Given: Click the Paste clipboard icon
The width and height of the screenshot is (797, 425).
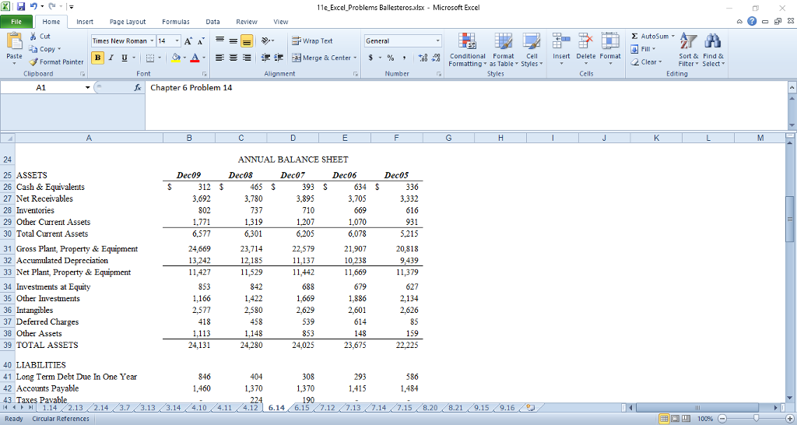Looking at the screenshot, I should coord(14,42).
